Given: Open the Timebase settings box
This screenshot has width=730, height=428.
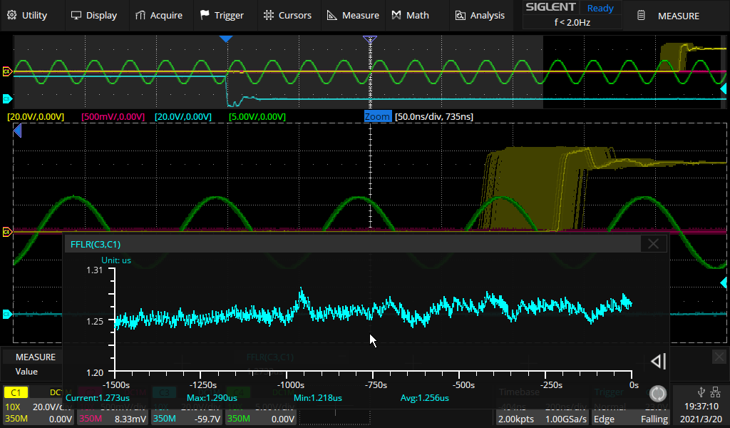Looking at the screenshot, I should click(x=542, y=406).
